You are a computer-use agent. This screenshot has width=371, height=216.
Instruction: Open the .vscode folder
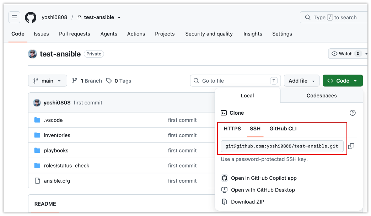pyautogui.click(x=53, y=120)
